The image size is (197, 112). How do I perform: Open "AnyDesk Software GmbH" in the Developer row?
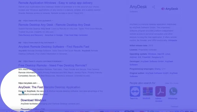click(152, 62)
